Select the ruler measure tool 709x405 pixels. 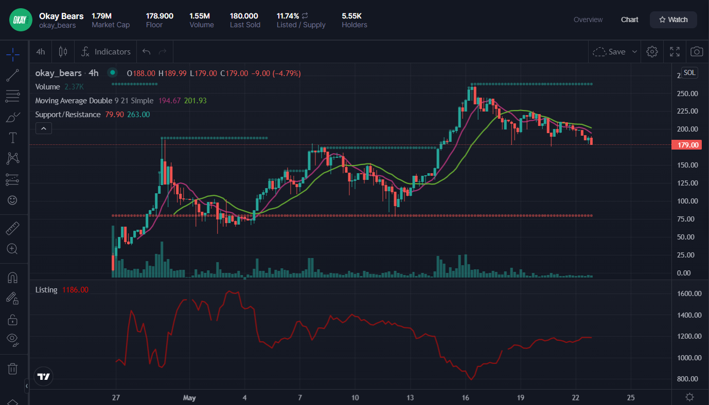coord(13,228)
